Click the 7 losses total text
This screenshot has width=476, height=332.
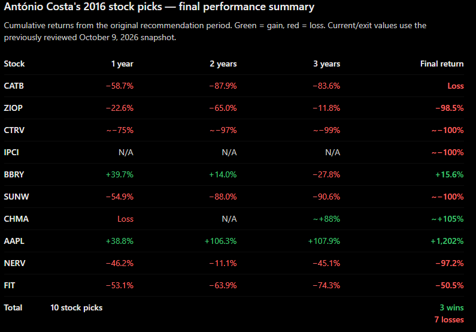[x=449, y=319]
